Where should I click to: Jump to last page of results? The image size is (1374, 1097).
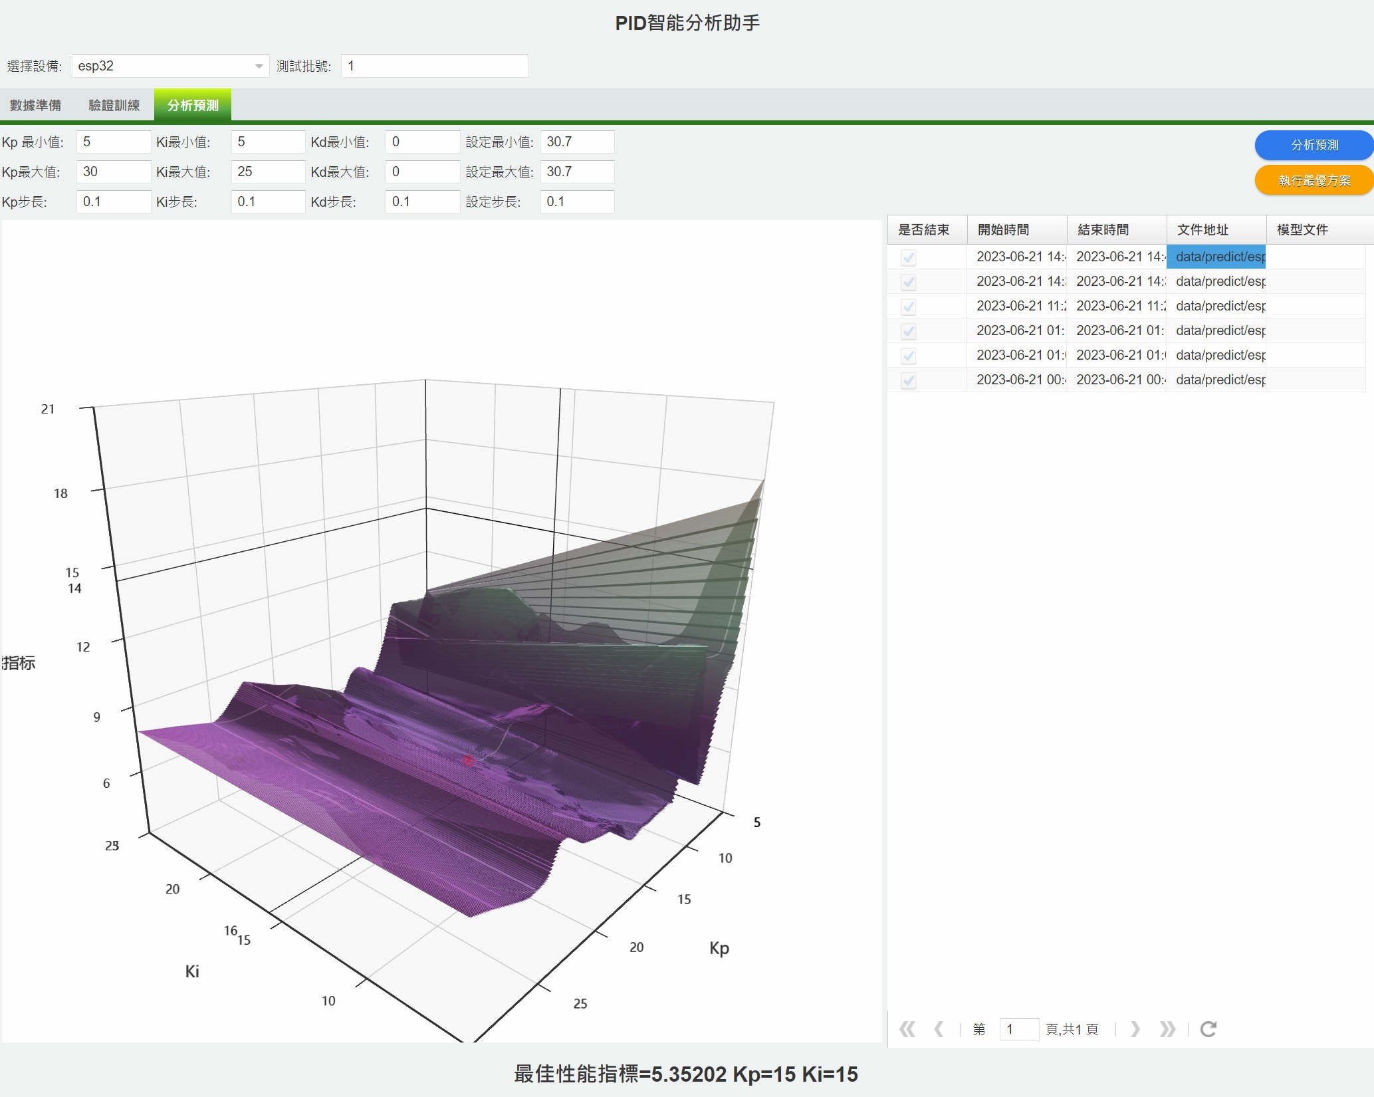[1167, 1029]
